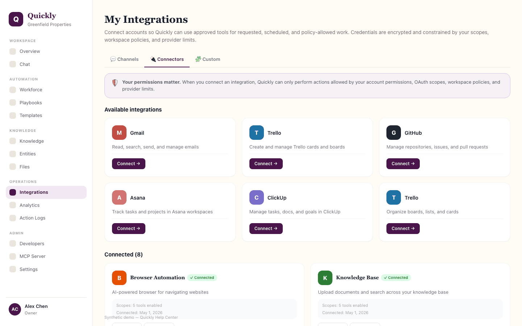Click 'Scopes: 5 tools enabled' under Browser Automation
Screen dimensions: 522x326
click(139, 305)
